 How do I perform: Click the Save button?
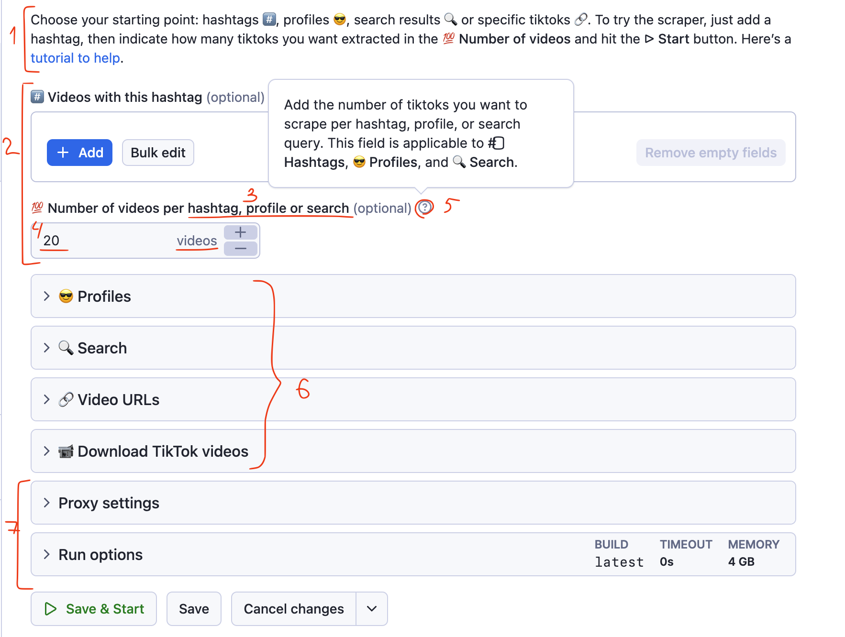194,609
